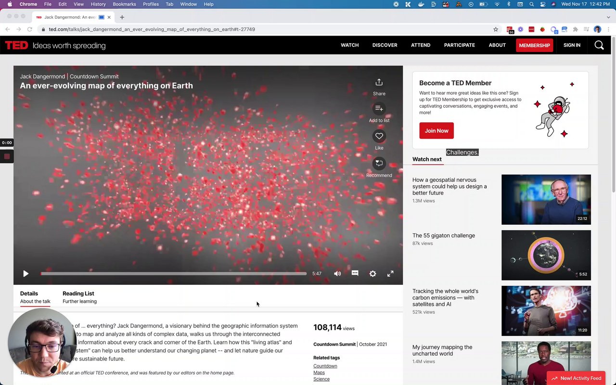Viewport: 616px width, 385px height.
Task: Open 'The 55 gigaton challenge' talk link
Action: coord(444,235)
